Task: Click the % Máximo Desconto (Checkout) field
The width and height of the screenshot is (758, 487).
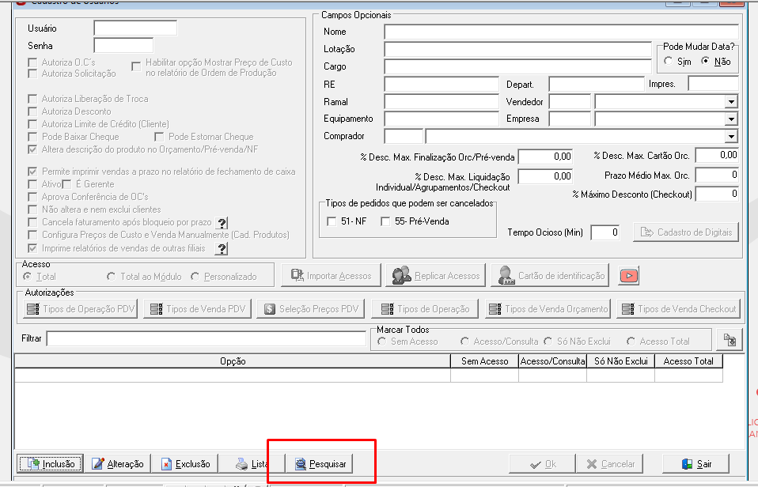Action: [x=717, y=194]
